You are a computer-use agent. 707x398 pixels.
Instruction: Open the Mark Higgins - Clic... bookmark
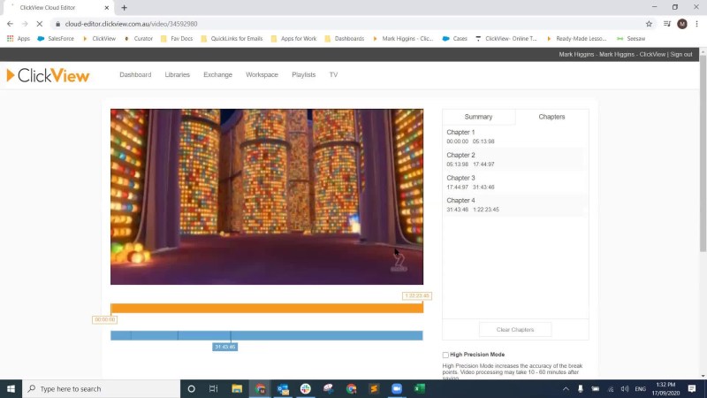pos(403,39)
